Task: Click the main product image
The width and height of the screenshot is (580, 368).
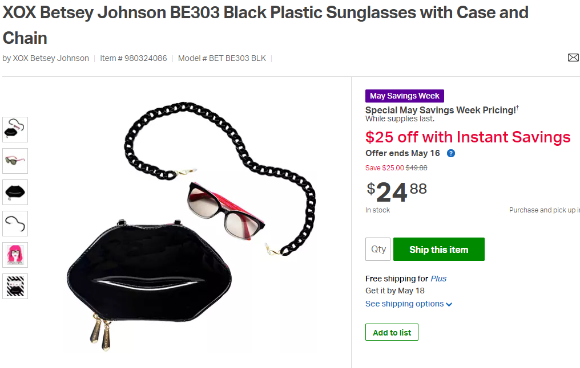Action: click(188, 228)
